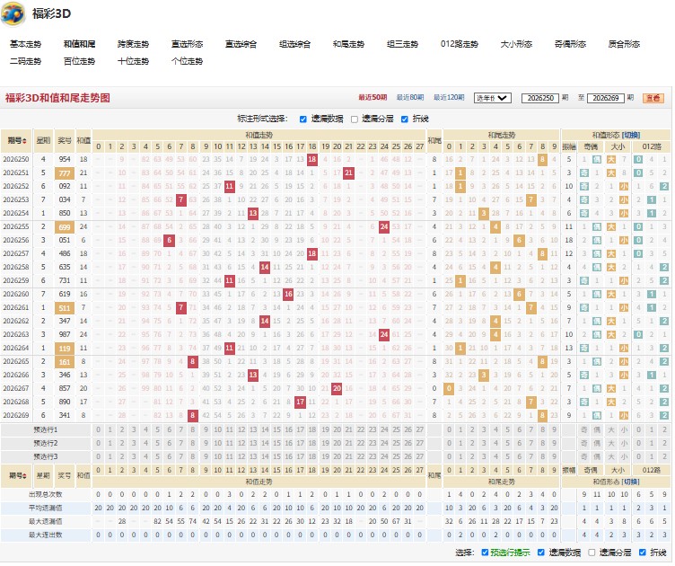Click the orange 查看 button
This screenshot has height=566, width=675.
653,98
